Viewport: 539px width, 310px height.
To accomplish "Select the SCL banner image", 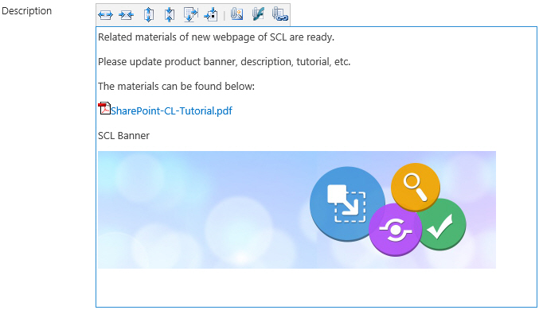I will pyautogui.click(x=297, y=210).
